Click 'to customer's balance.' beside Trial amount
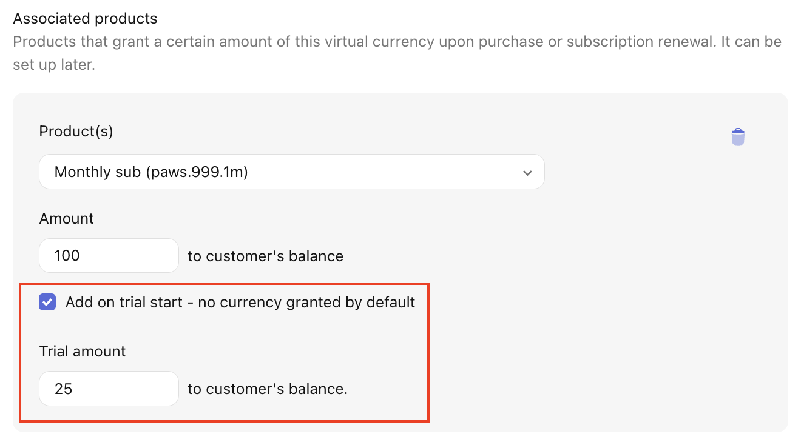 pos(268,389)
